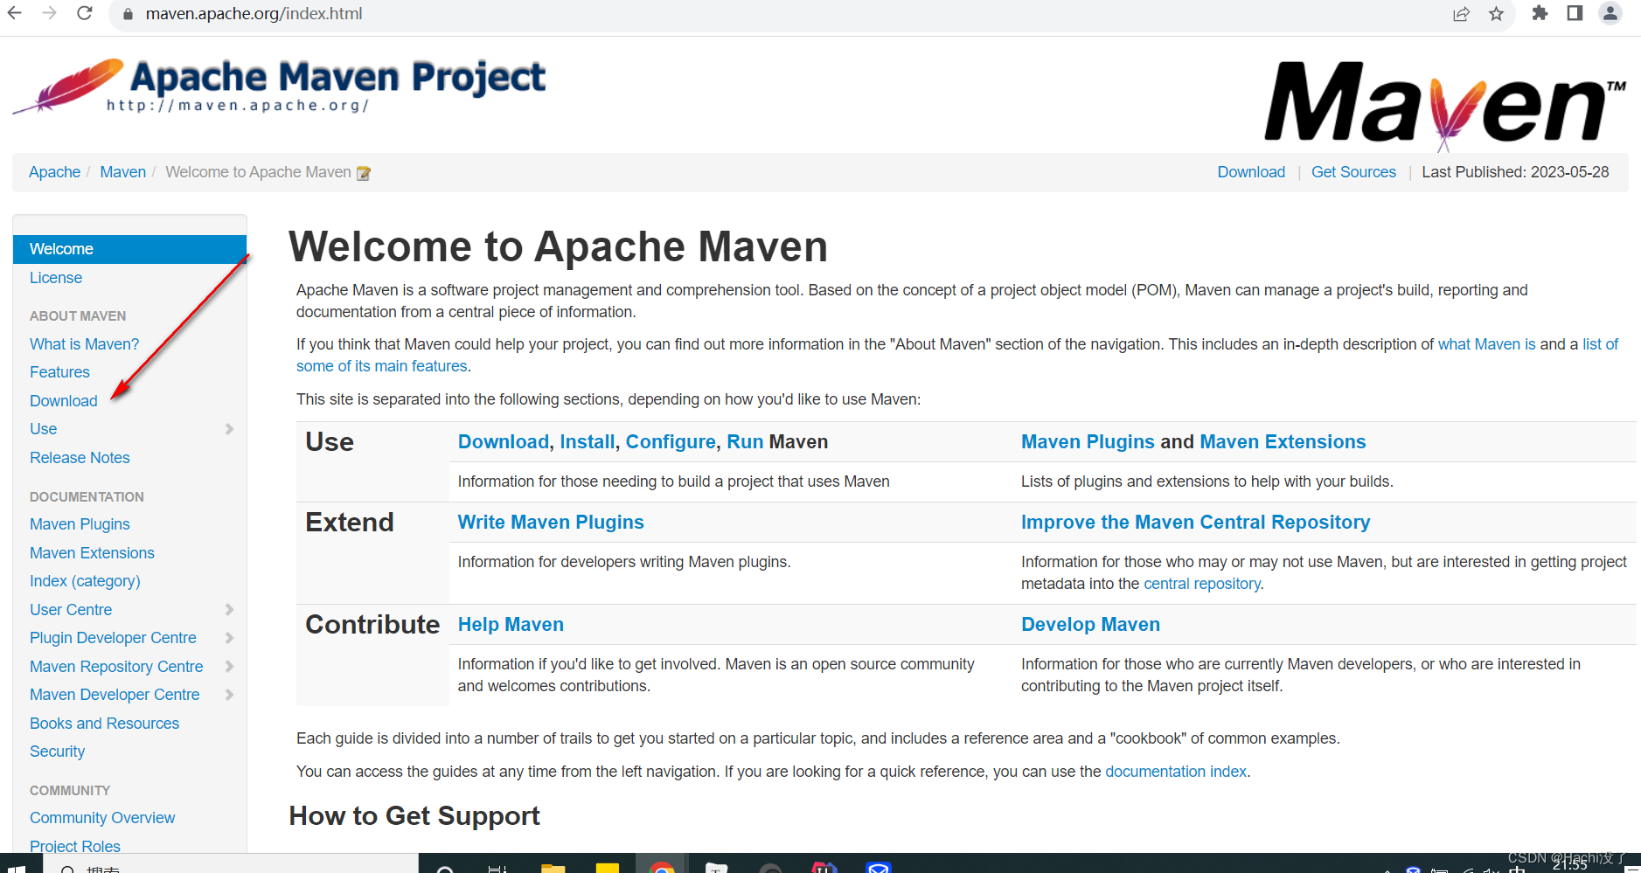Go back with the browser back arrow
This screenshot has width=1641, height=873.
click(15, 13)
